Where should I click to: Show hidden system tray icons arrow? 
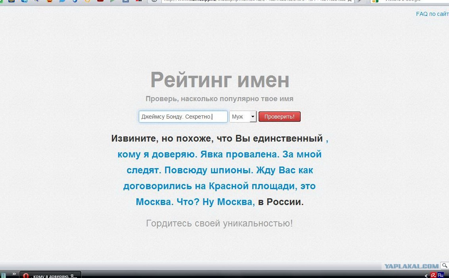(426, 276)
